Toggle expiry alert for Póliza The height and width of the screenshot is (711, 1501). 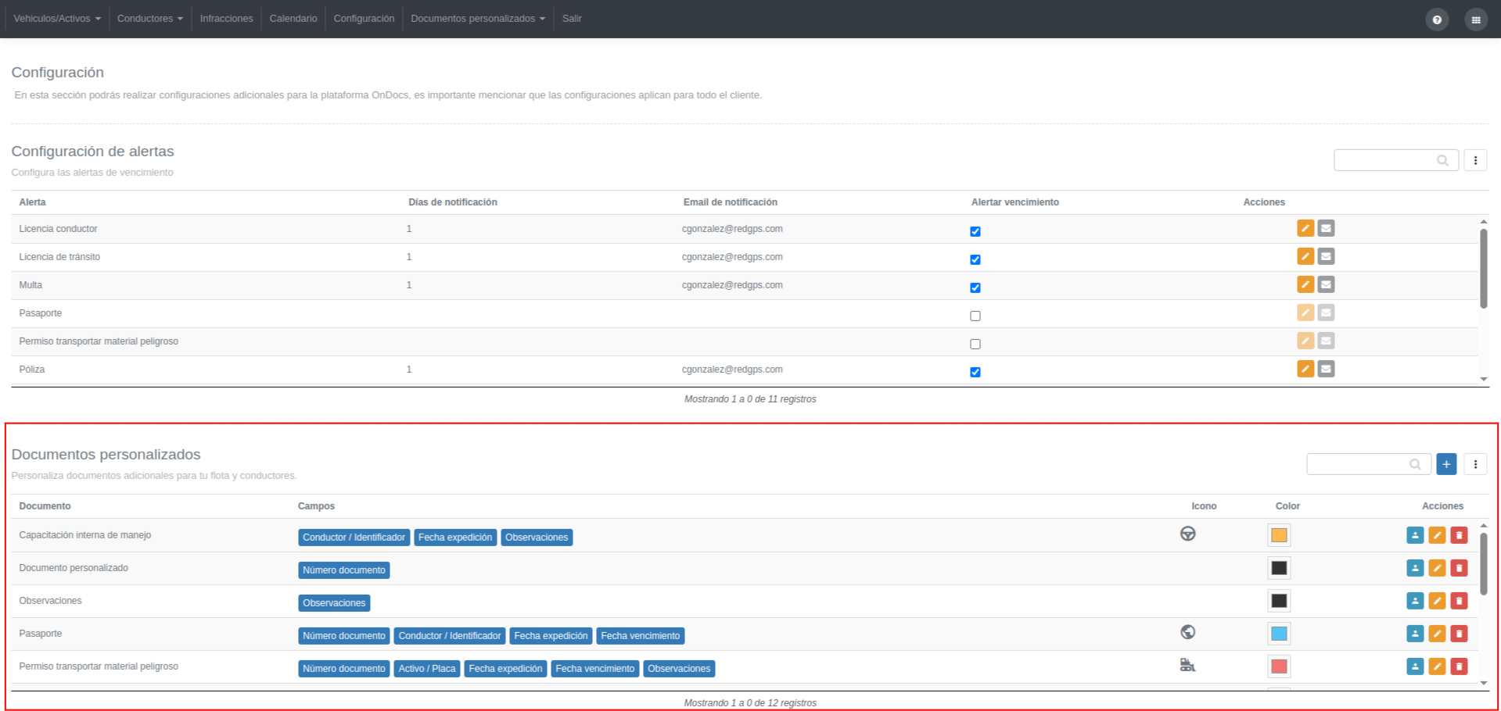click(x=975, y=372)
